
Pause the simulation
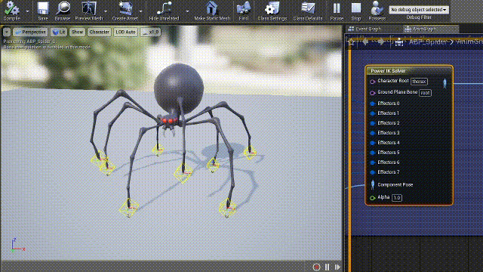(x=337, y=11)
